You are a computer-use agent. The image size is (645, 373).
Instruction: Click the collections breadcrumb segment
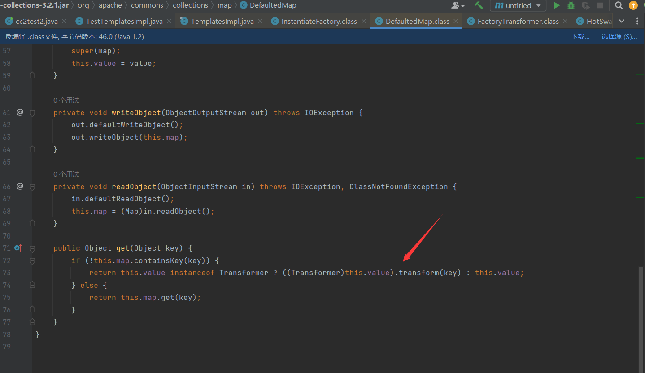click(x=190, y=5)
